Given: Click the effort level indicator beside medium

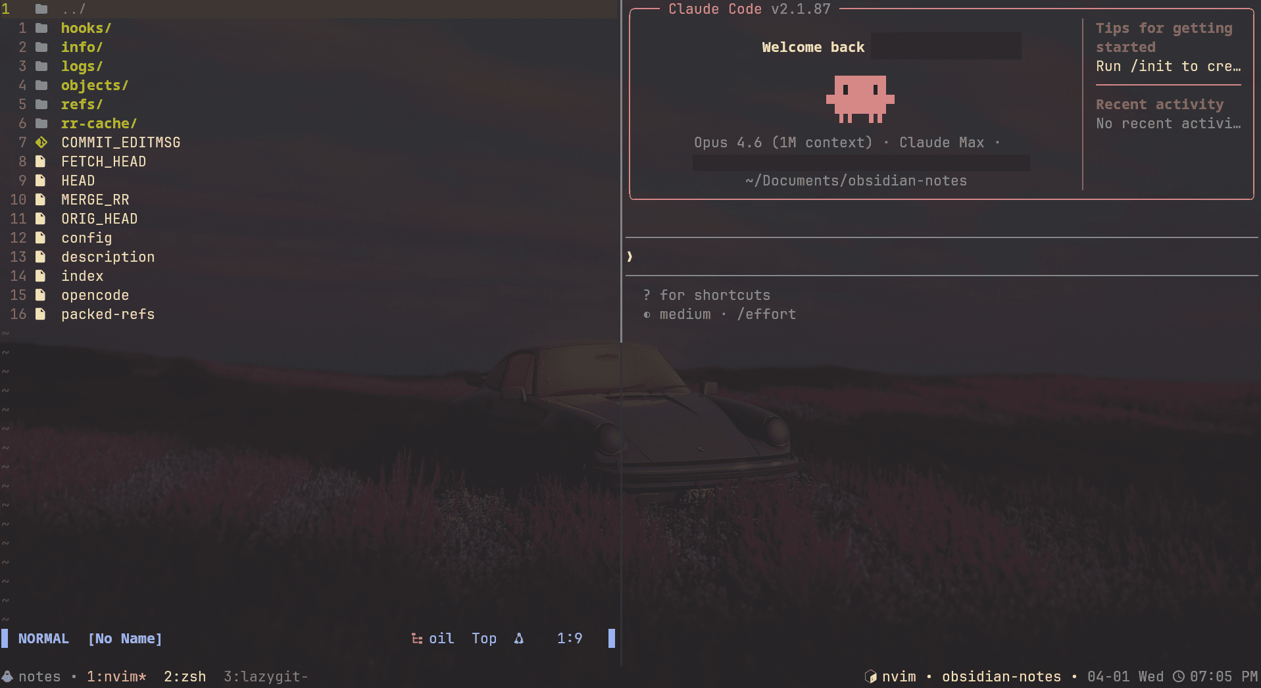Looking at the screenshot, I should [x=647, y=315].
